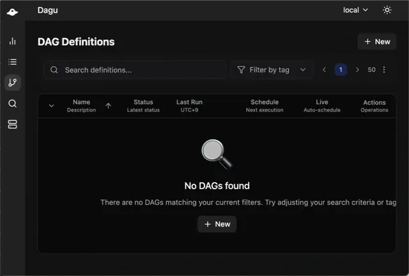Screen dimensions: 409x276
Task: Go to next page arrow
Action: 357,69
